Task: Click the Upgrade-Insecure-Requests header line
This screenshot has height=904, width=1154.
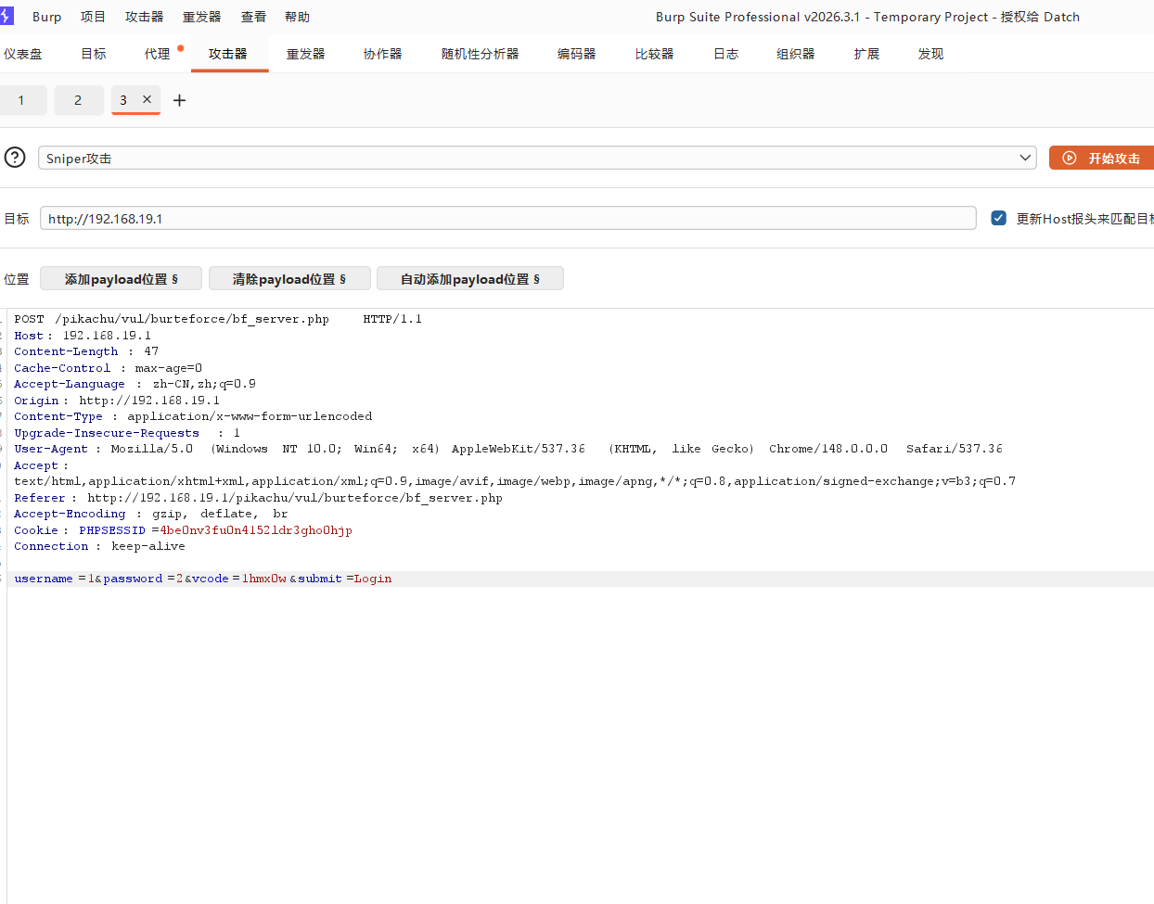Action: 127,433
